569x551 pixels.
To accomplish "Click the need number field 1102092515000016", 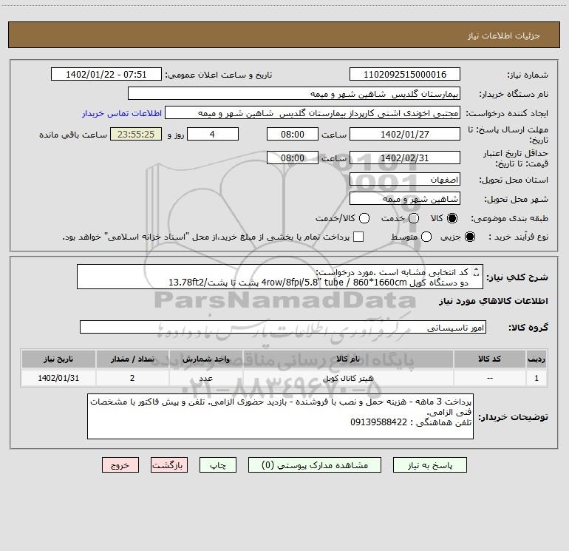I will click(405, 74).
